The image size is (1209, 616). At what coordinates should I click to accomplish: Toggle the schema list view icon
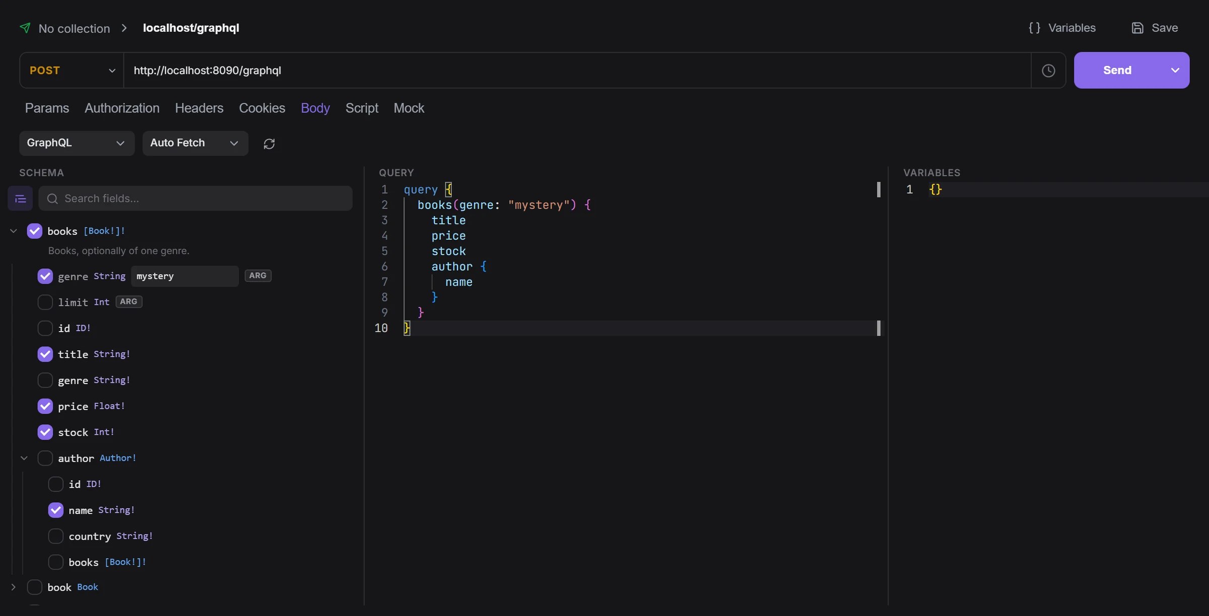(20, 199)
